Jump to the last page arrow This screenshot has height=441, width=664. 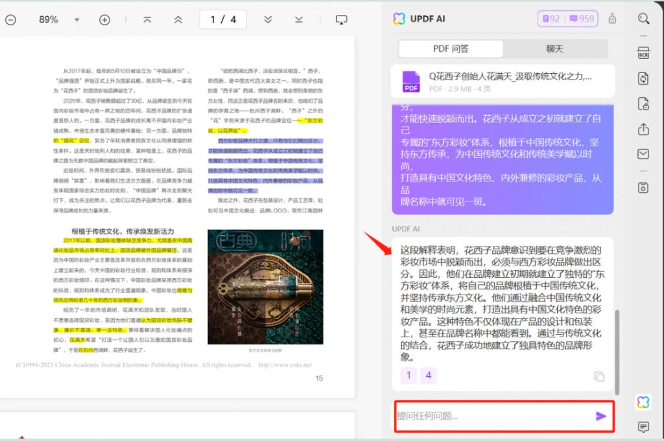(x=298, y=19)
